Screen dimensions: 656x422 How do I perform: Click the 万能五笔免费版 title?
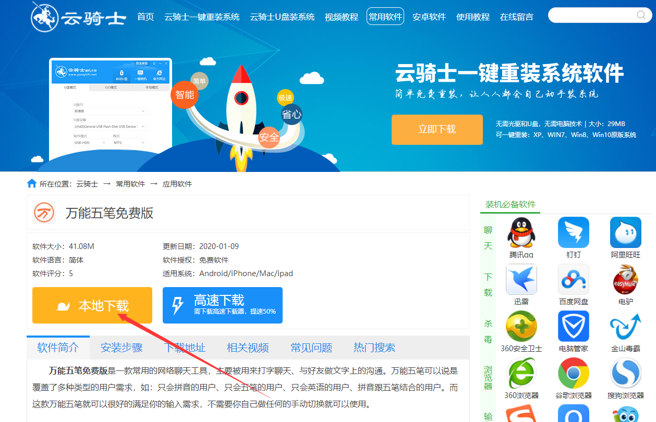pos(110,213)
